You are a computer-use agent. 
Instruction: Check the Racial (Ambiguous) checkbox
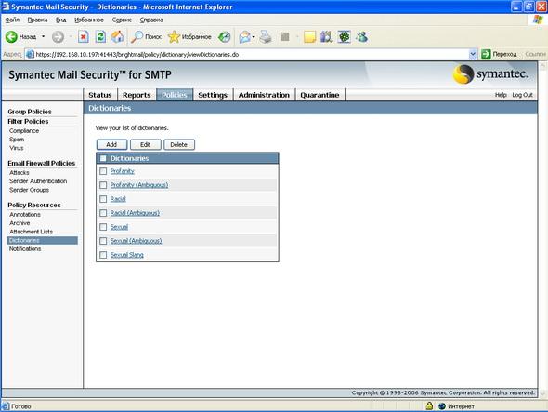pyautogui.click(x=103, y=213)
